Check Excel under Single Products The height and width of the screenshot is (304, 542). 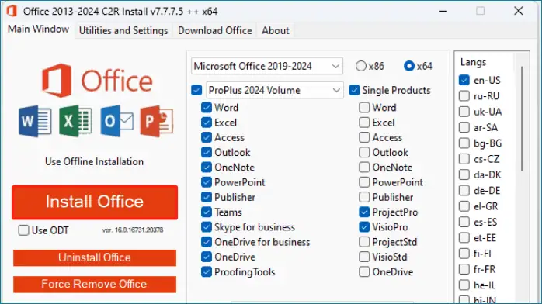coord(364,123)
